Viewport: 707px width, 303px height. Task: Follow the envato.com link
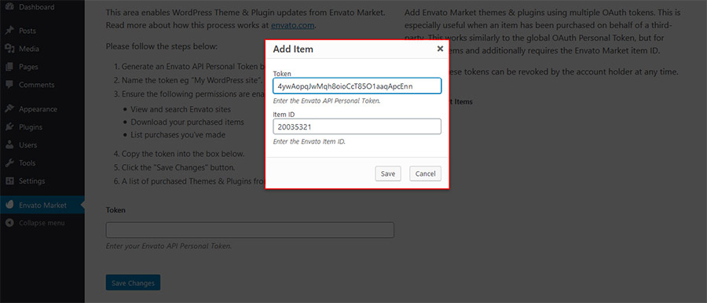point(293,25)
